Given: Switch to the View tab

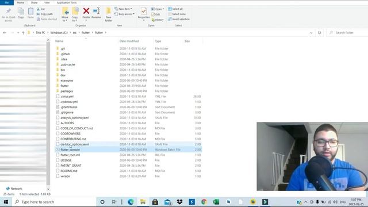Looking at the screenshot, I should (x=47, y=2).
